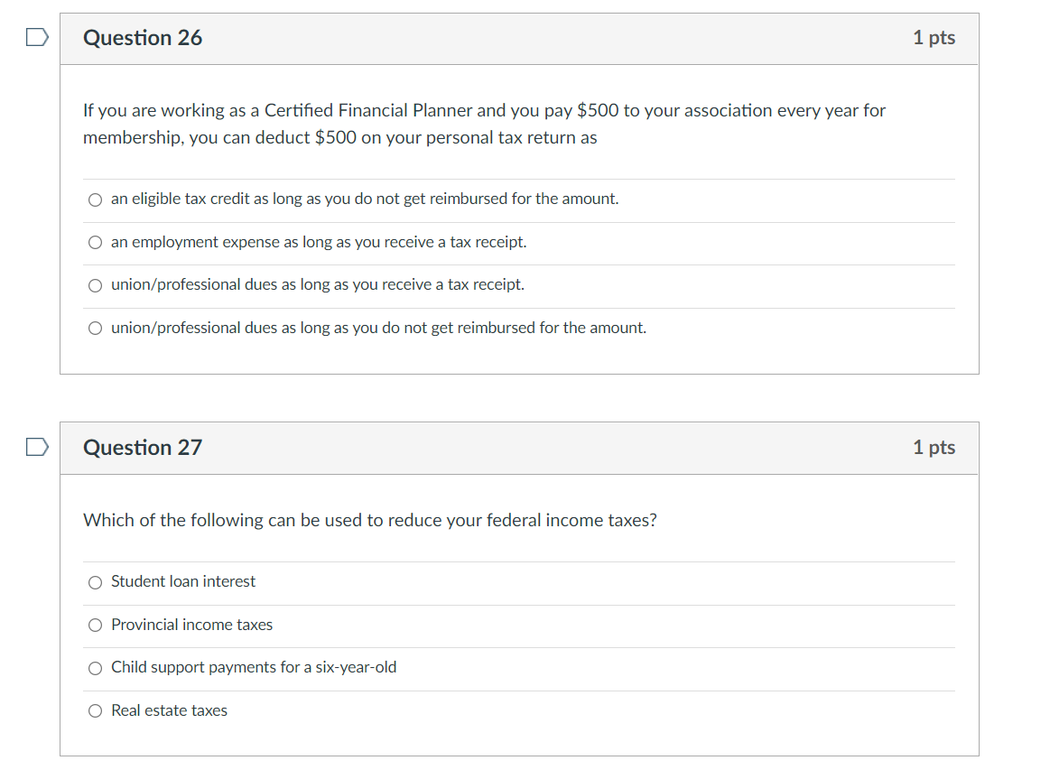Click the flag icon beside Question 27
The image size is (1050, 779).
coord(36,446)
